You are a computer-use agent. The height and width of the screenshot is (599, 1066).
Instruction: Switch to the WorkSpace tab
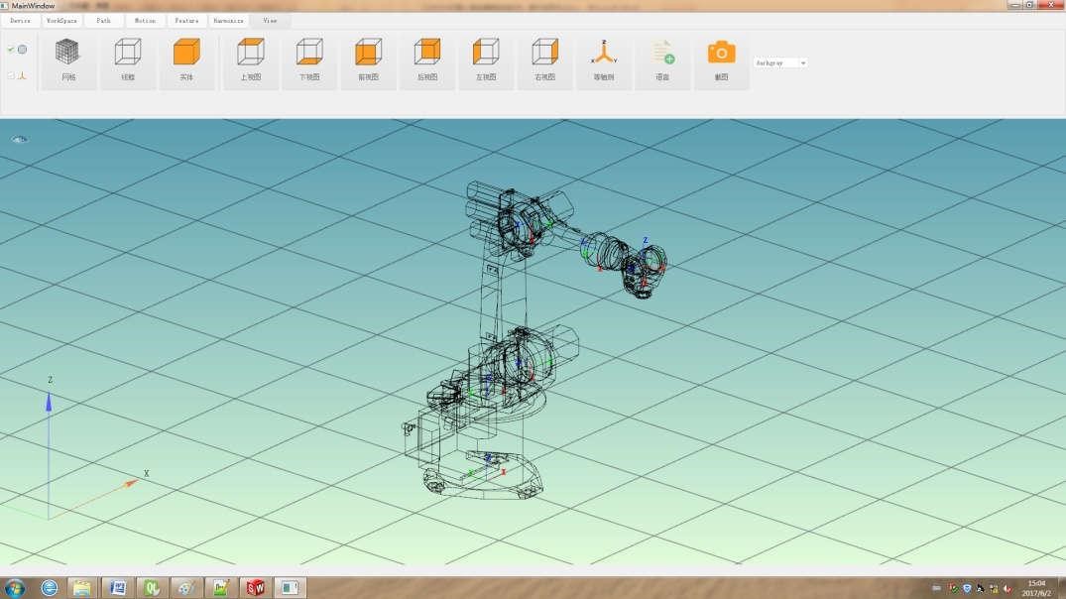(x=61, y=20)
